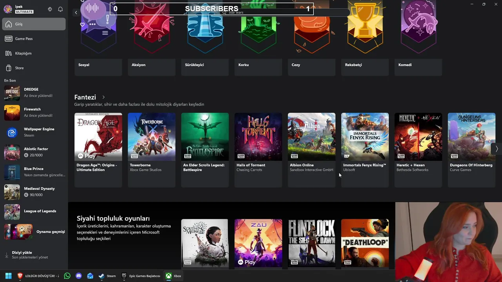This screenshot has width=502, height=282.
Task: Open the taskbar icon after Discord
Action: pos(90,276)
